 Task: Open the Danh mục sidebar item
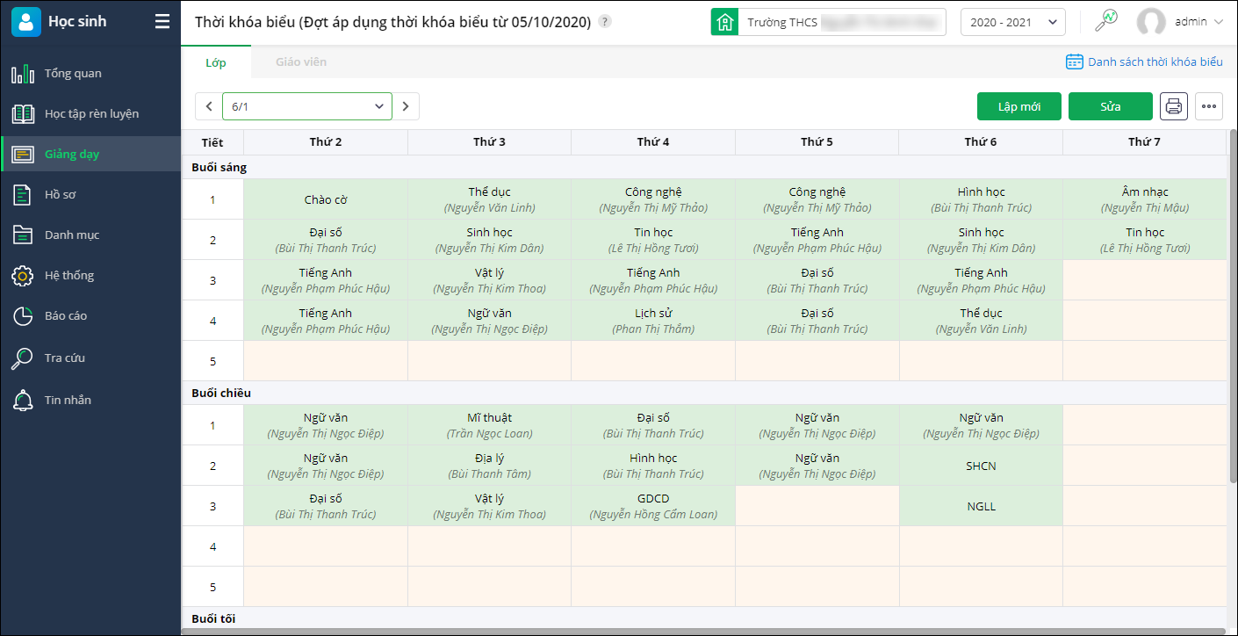[90, 235]
